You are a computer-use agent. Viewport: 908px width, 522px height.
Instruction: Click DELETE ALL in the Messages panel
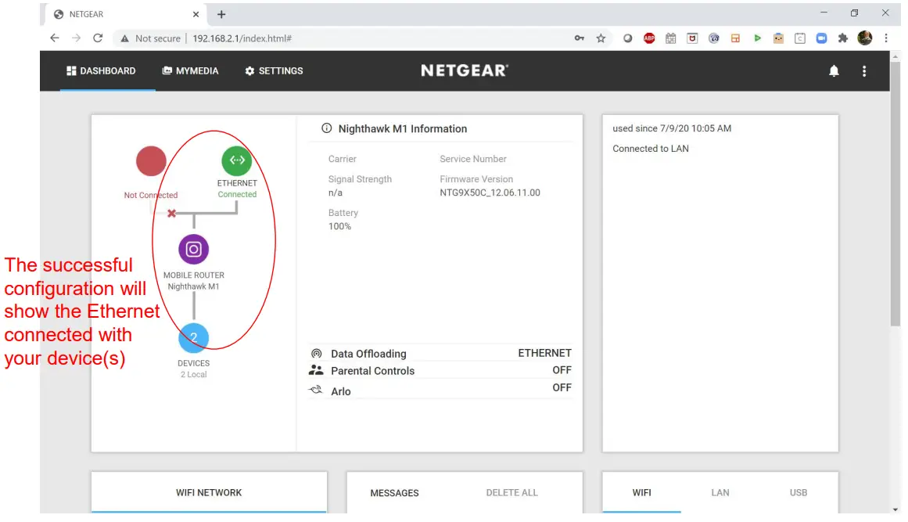(512, 492)
